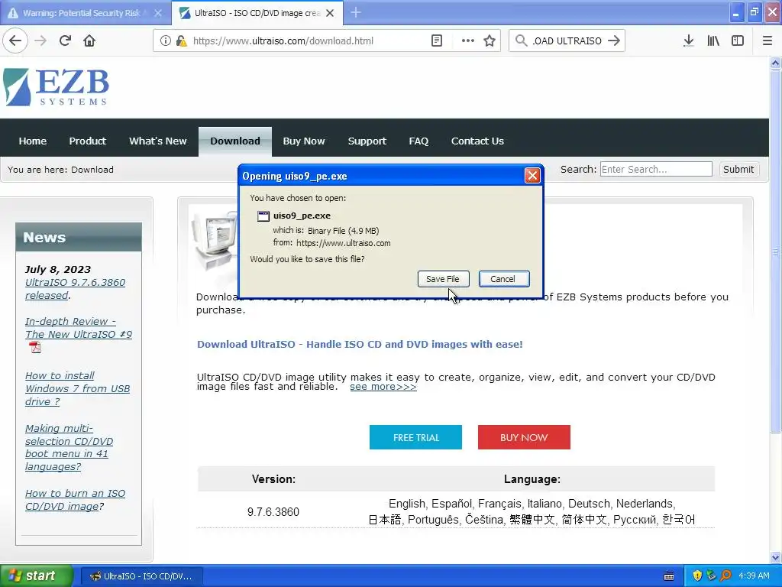Image resolution: width=782 pixels, height=587 pixels.
Task: Open the Windows start menu
Action: pos(37,576)
